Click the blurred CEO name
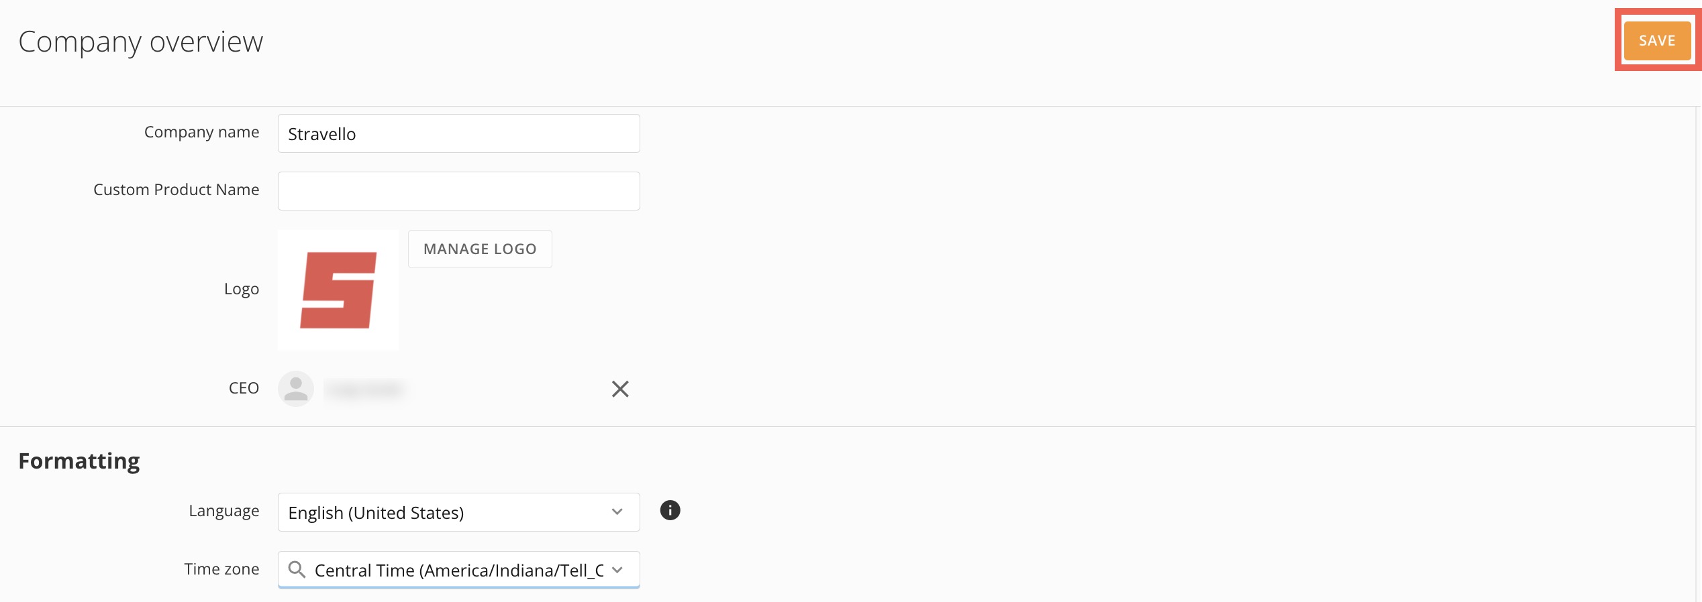This screenshot has height=602, width=1702. [x=364, y=389]
